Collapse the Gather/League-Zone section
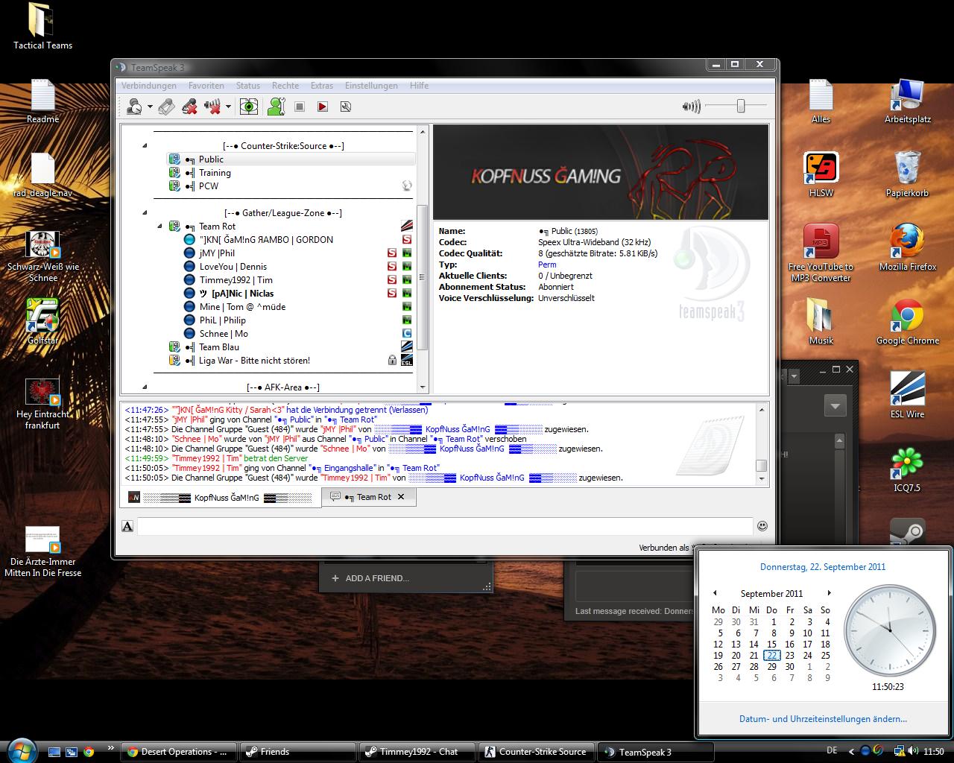Image resolution: width=954 pixels, height=763 pixels. point(145,213)
